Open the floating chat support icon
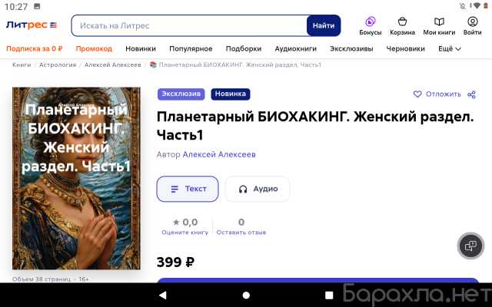 pyautogui.click(x=470, y=246)
